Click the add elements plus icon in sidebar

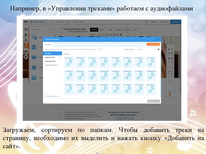tap(26, 35)
